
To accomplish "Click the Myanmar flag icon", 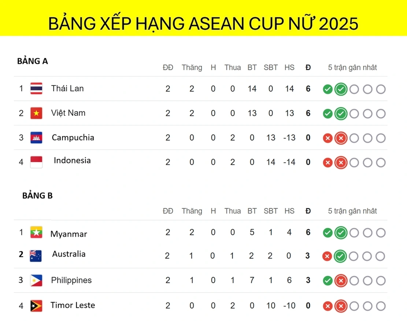I will click(x=36, y=232).
